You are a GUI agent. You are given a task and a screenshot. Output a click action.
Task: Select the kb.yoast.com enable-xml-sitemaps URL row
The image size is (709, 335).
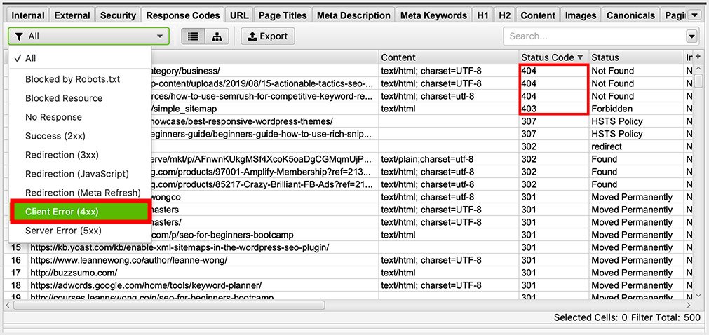point(203,248)
